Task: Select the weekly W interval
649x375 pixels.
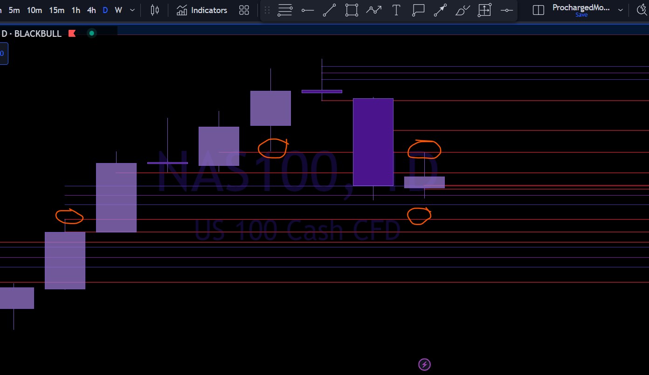Action: (118, 10)
